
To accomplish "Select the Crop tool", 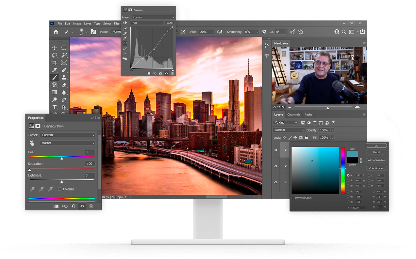I will [55, 63].
